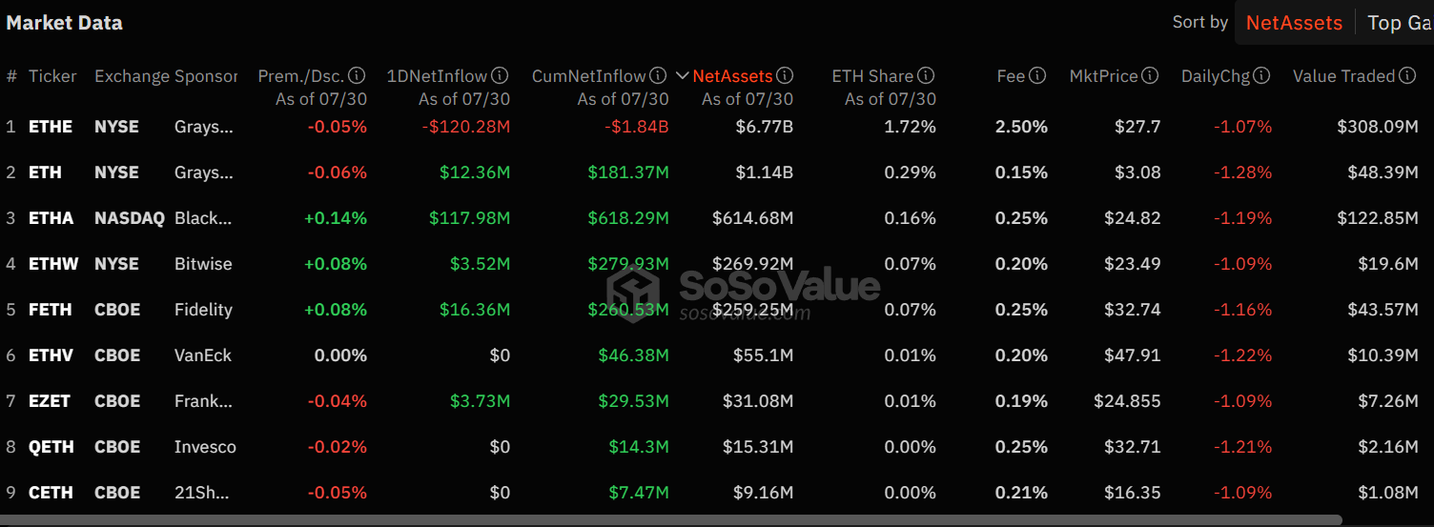Open the QETH ticker row
This screenshot has width=1434, height=527.
click(51, 447)
